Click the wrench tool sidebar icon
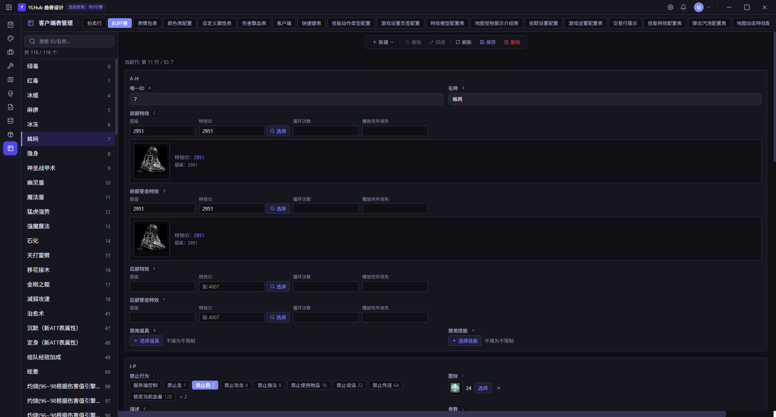 (x=11, y=66)
